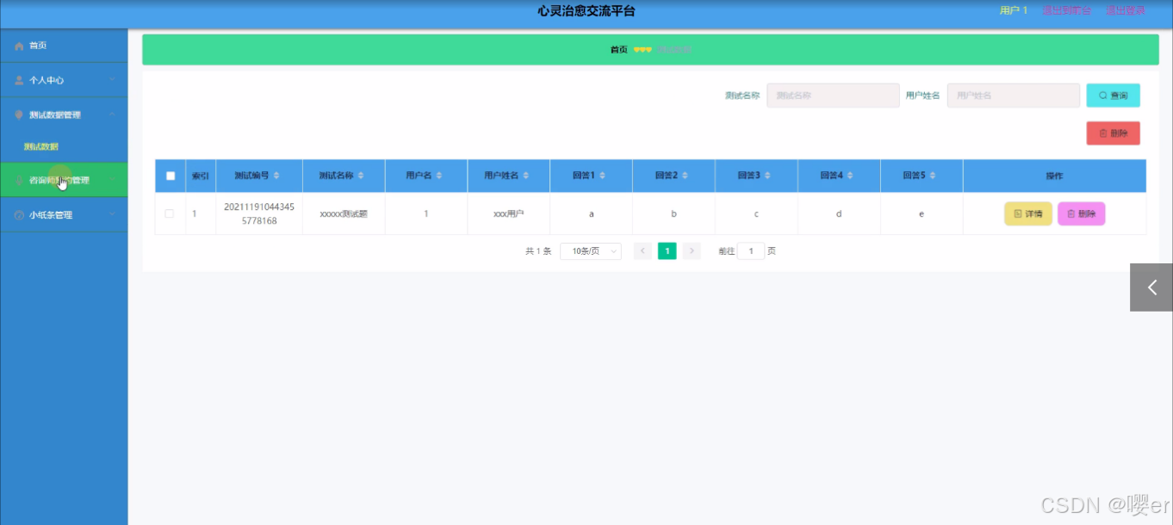Expand the 个人中心 menu chevron

pos(113,80)
